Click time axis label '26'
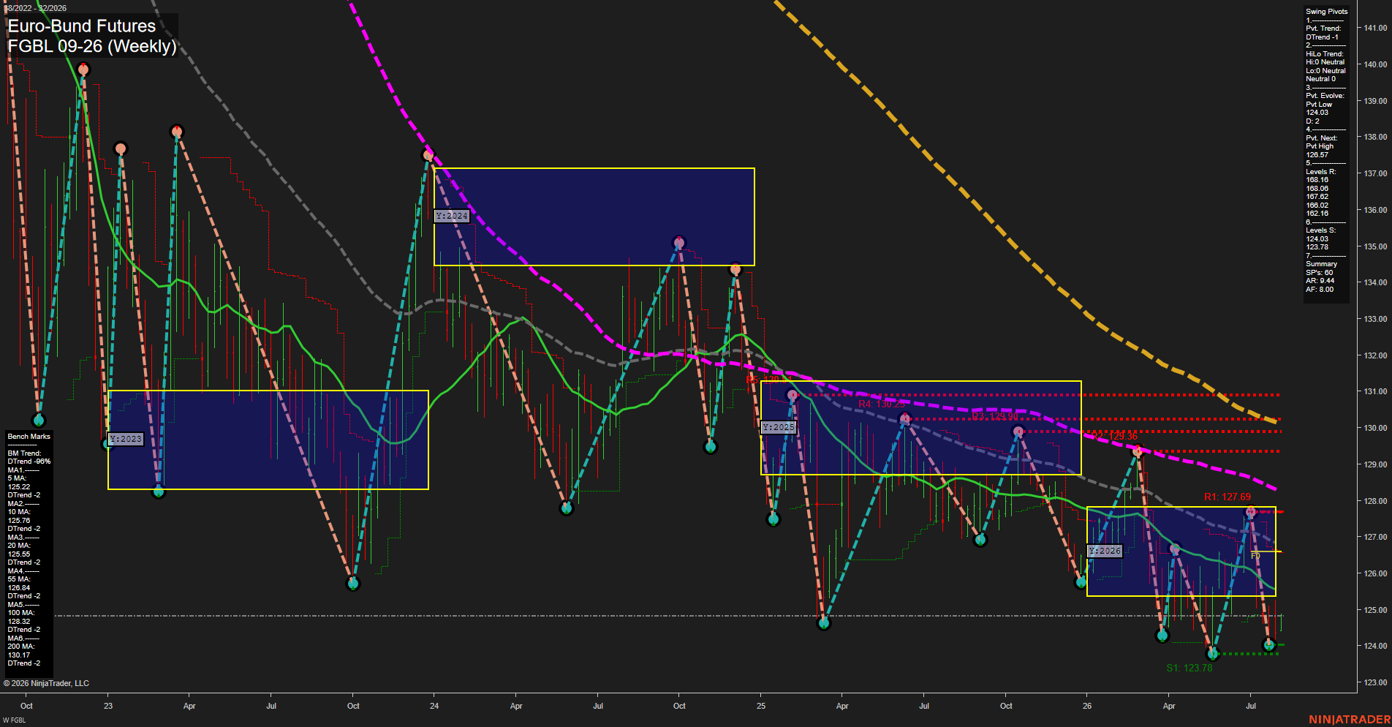The width and height of the screenshot is (1392, 727). pyautogui.click(x=1087, y=706)
